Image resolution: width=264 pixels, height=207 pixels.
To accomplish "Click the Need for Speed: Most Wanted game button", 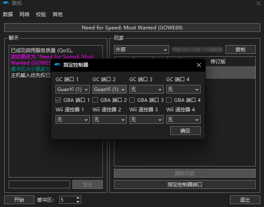I will [x=132, y=28].
